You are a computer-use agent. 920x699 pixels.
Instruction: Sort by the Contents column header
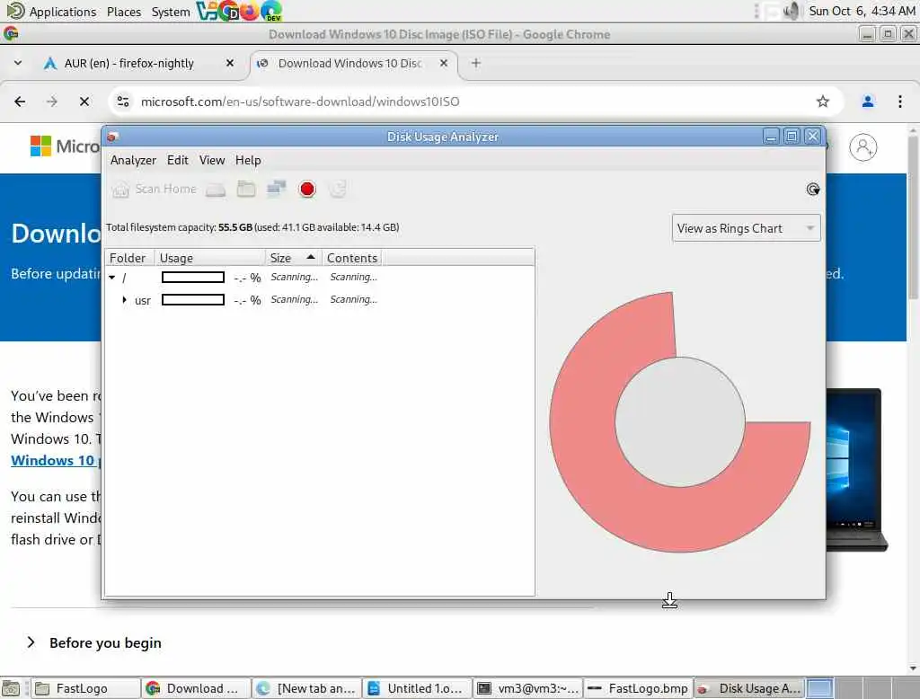(x=351, y=258)
